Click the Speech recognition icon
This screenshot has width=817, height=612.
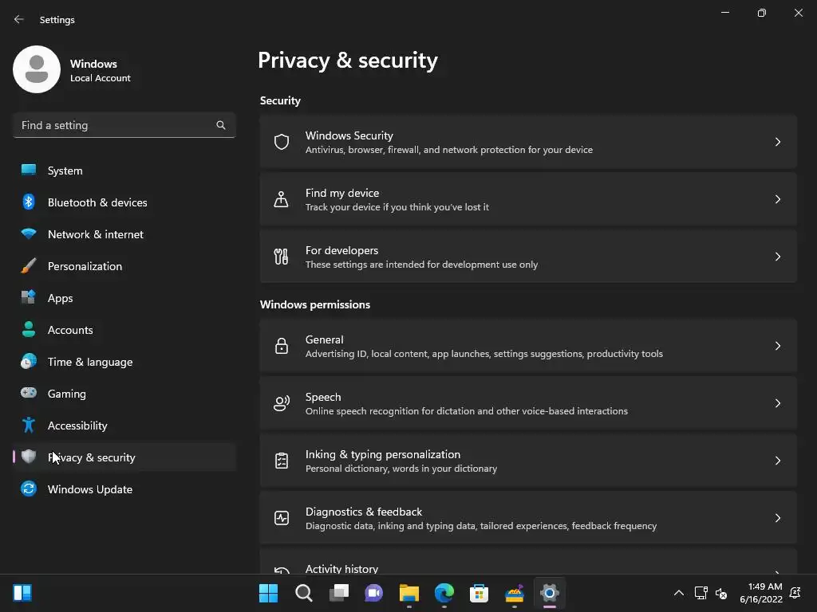click(281, 403)
